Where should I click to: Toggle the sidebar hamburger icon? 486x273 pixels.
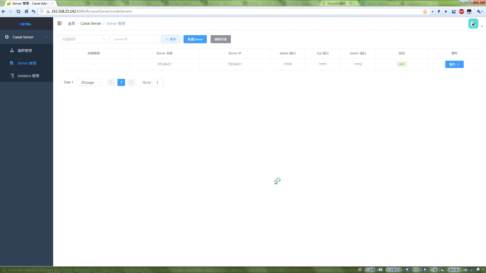(59, 23)
